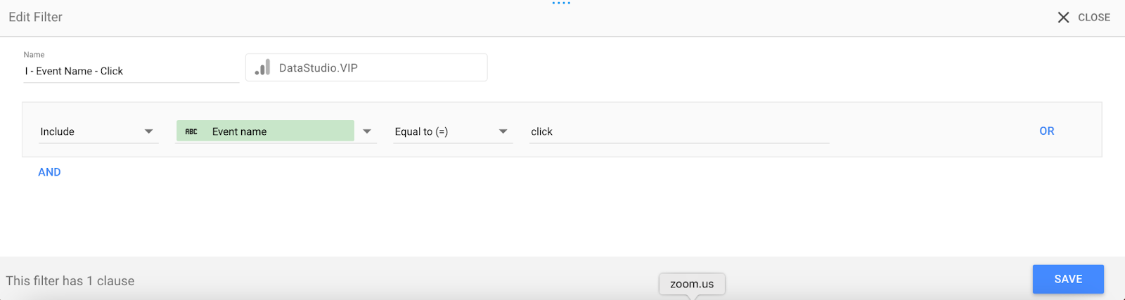
Task: Select the green Event name field chip
Action: 265,131
